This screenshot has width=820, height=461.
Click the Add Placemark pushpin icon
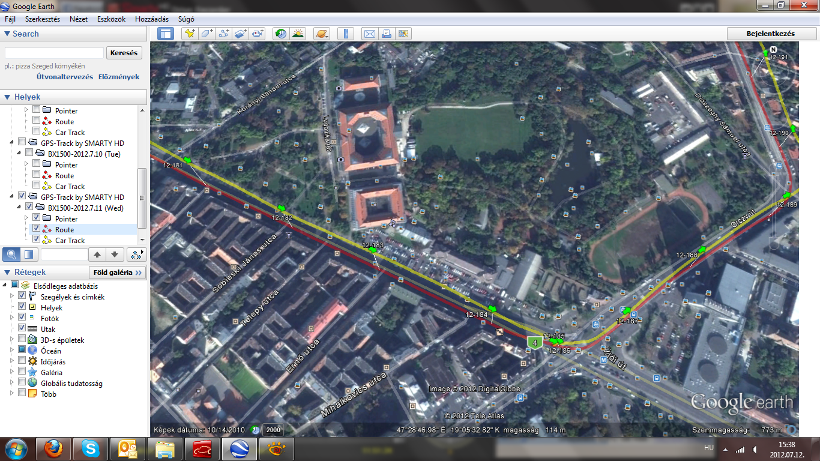coord(190,34)
